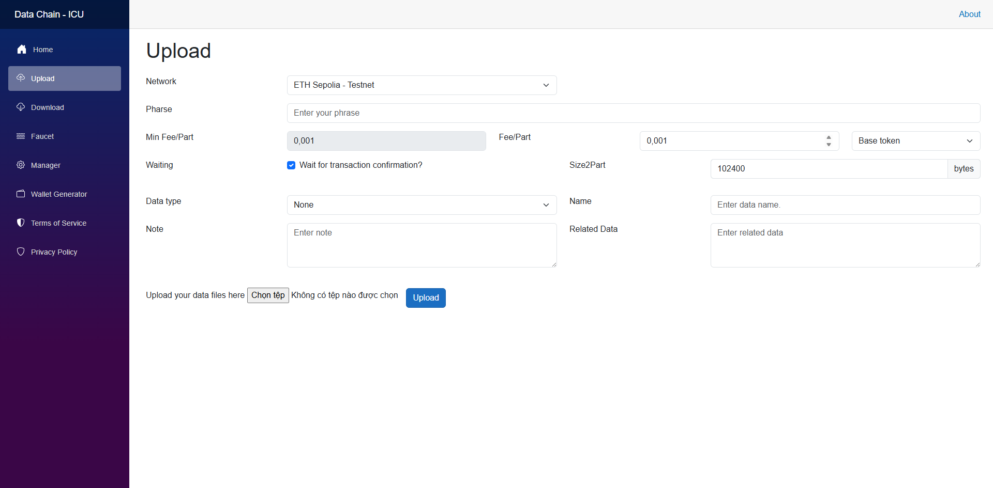Screen dimensions: 993x488
Task: Open the About link
Action: click(969, 14)
